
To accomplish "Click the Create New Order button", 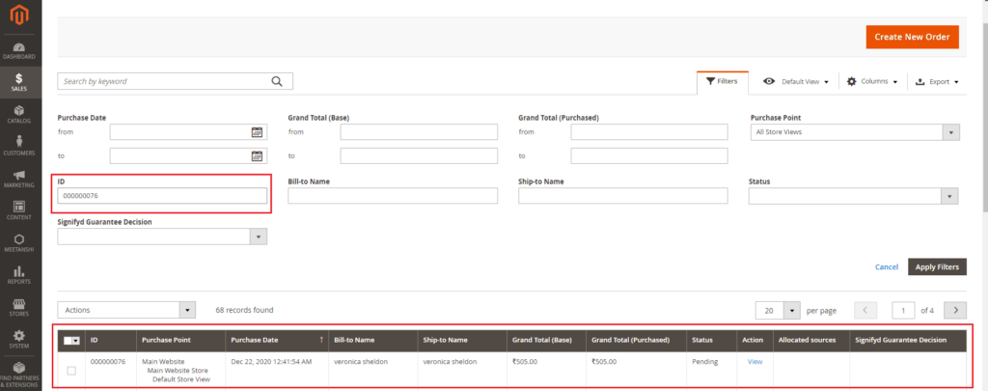I will coord(912,38).
